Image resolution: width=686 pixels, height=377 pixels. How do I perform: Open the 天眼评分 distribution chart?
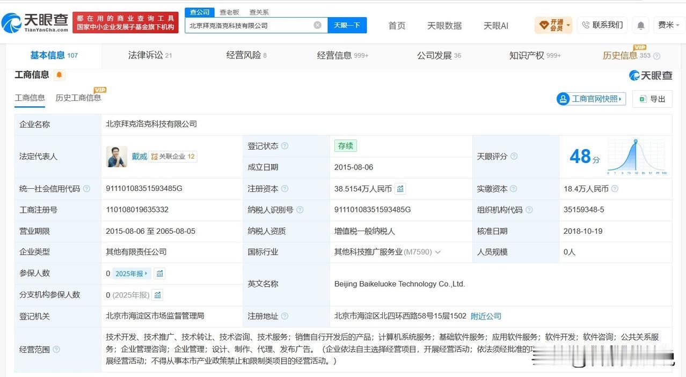[x=637, y=157]
